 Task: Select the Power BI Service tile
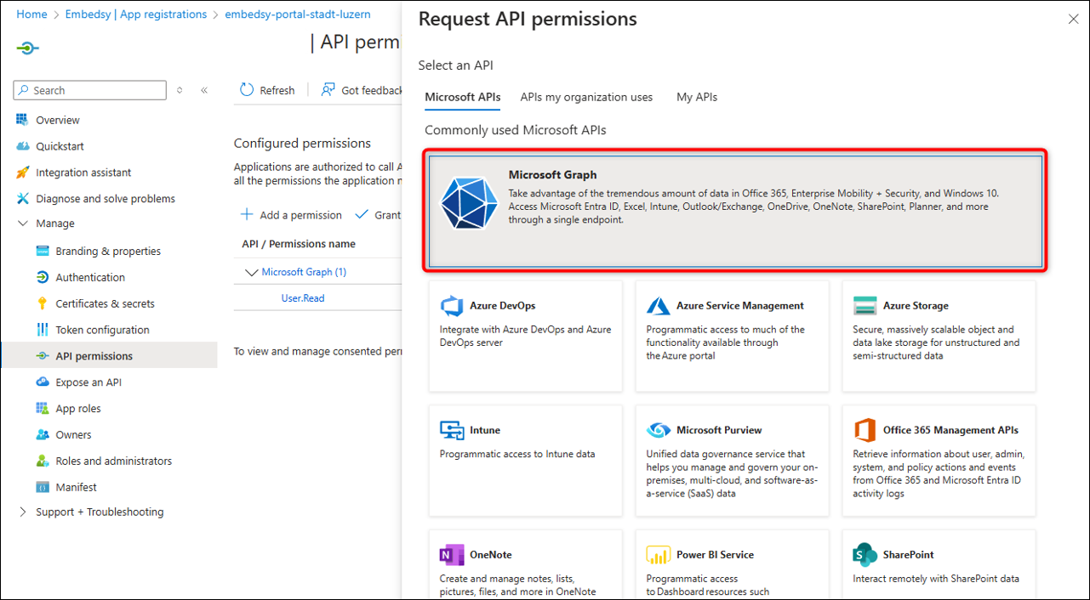pos(732,565)
